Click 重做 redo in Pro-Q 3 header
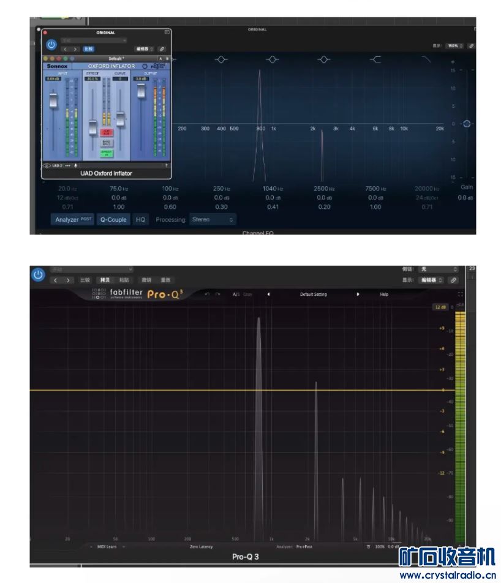 [165, 280]
